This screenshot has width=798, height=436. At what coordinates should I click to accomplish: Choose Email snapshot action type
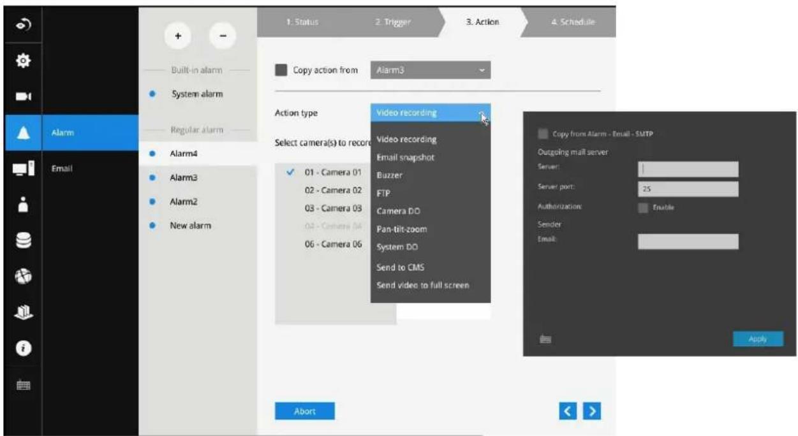point(406,157)
